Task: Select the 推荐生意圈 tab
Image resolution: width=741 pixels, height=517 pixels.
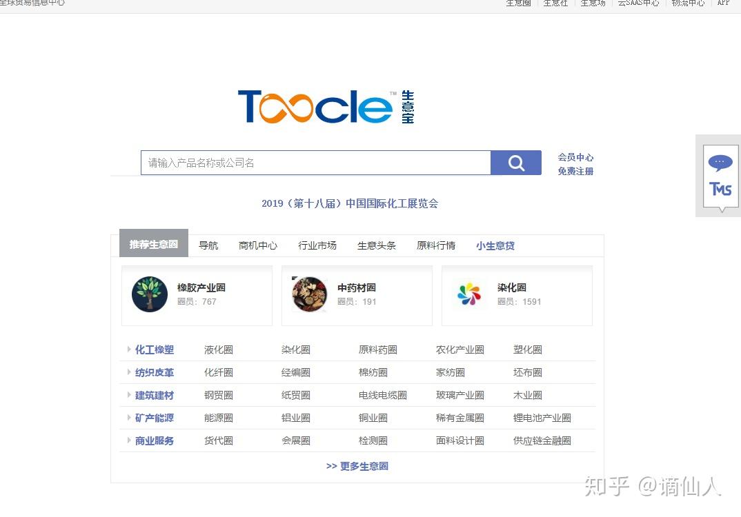Action: click(x=154, y=243)
